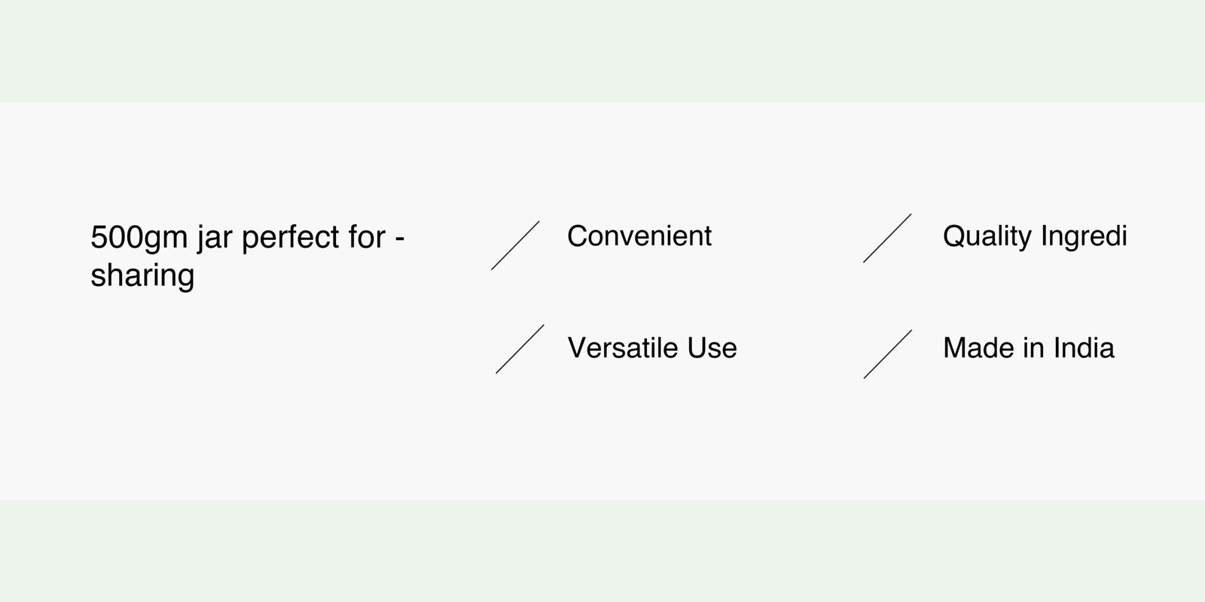1205x602 pixels.
Task: Click the pale green band at the top
Action: click(x=602, y=50)
